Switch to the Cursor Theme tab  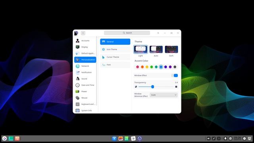(x=115, y=57)
